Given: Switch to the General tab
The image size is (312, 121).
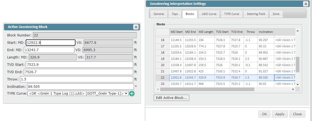Looking at the screenshot, I should pos(159,14).
